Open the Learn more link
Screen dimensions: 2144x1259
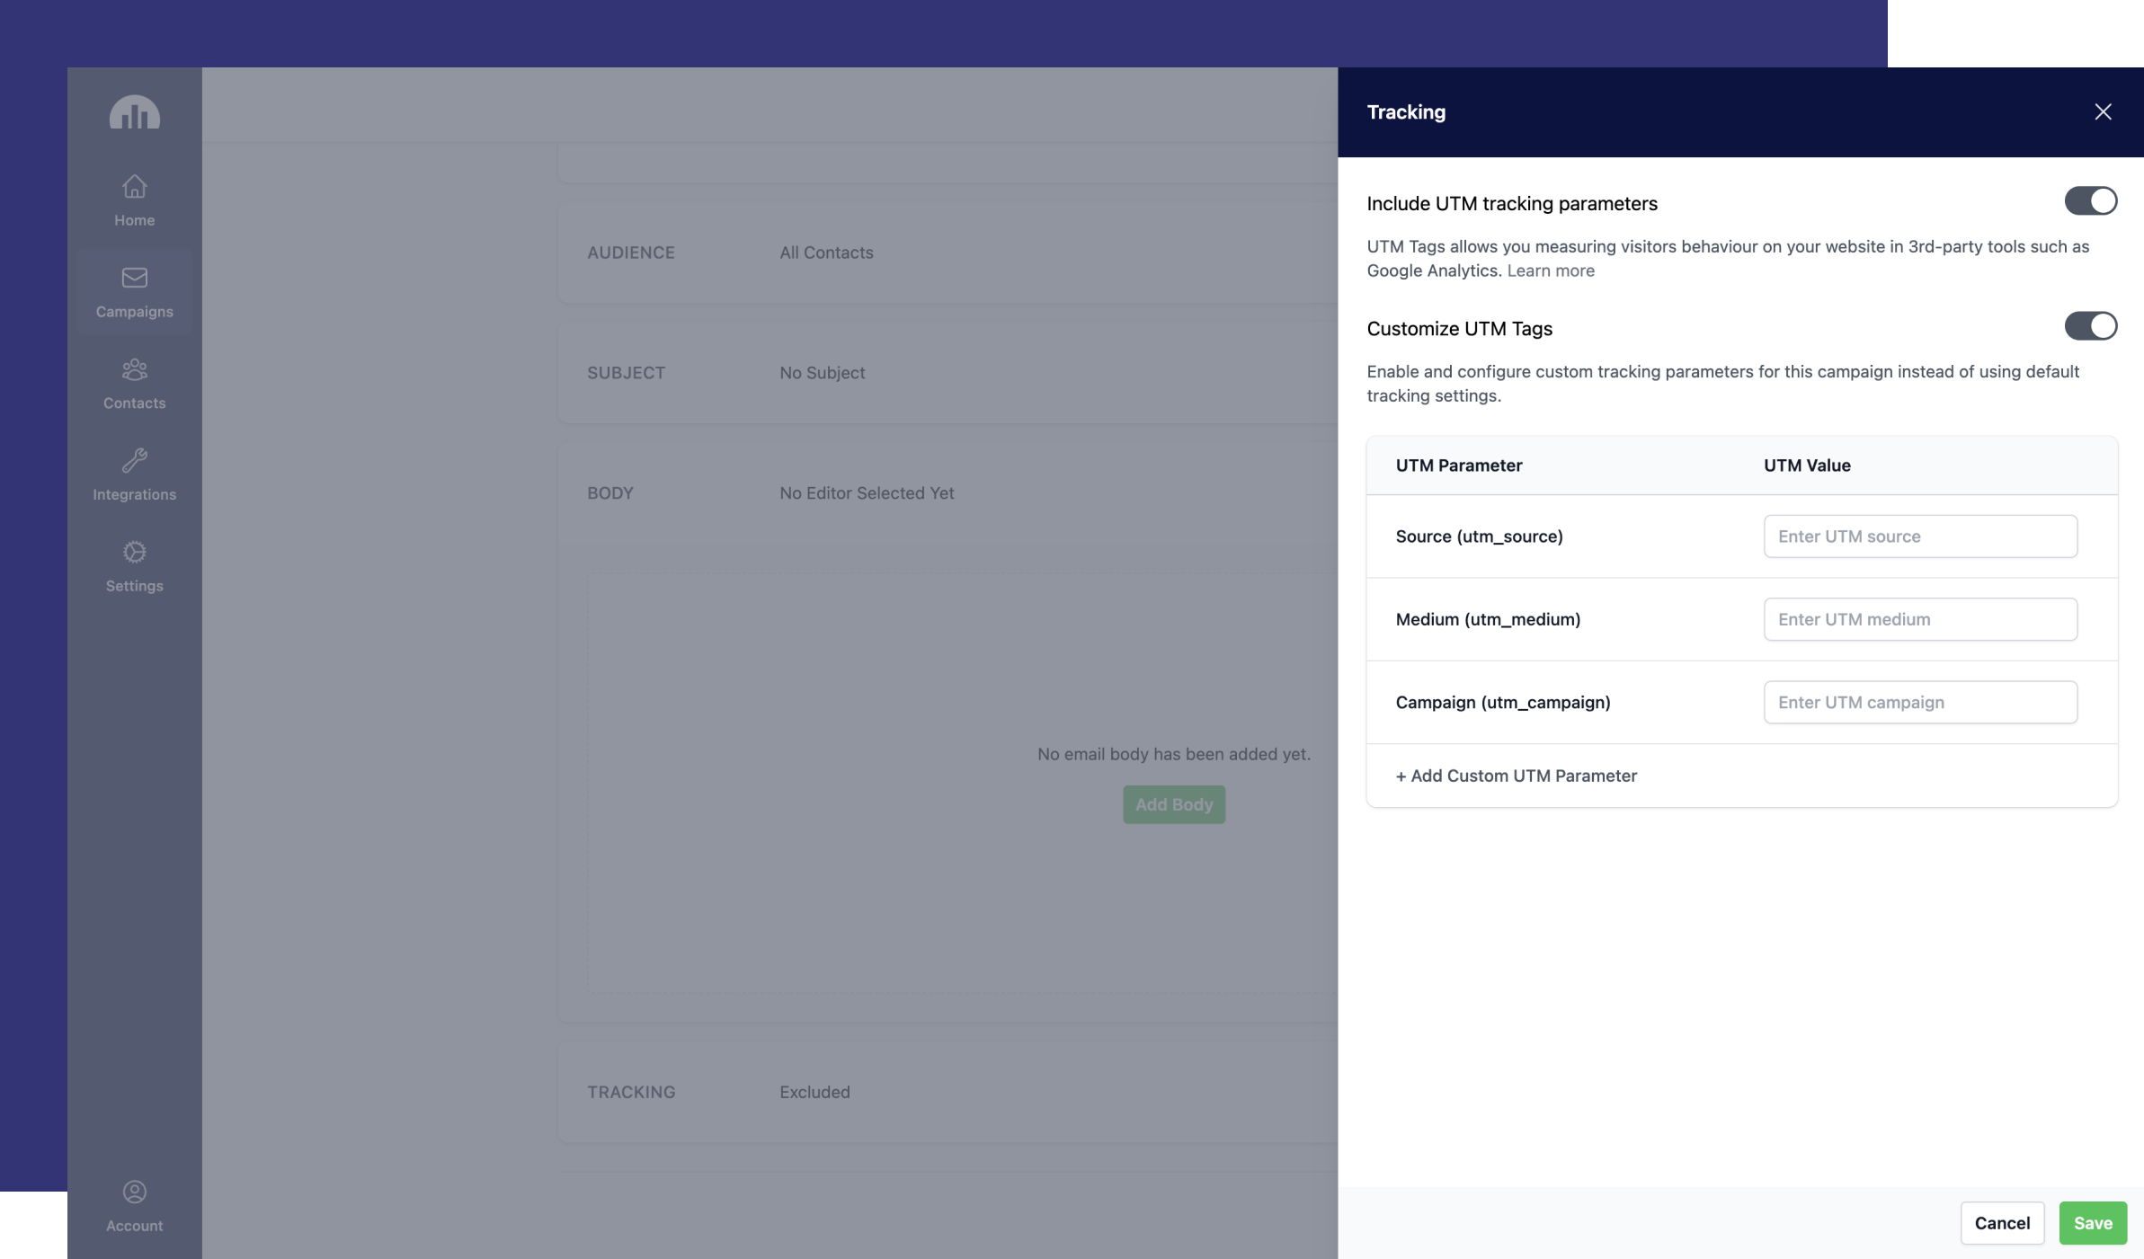click(x=1550, y=270)
